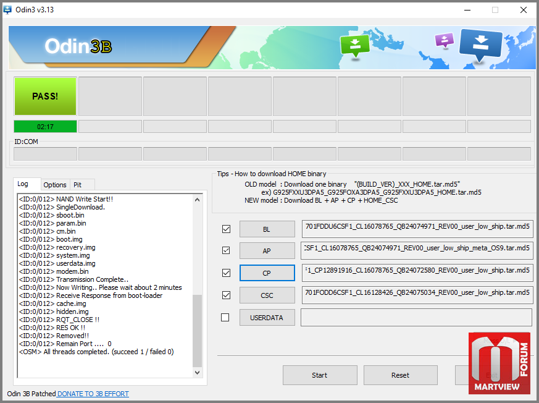Click the 'boot.img' log line
The image size is (539, 403).
[x=51, y=239]
